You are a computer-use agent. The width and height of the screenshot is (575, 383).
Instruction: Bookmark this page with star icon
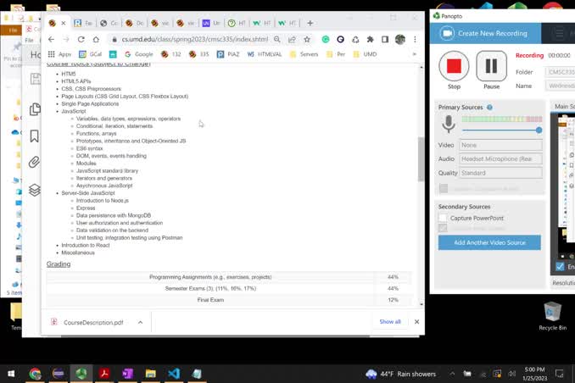(x=307, y=39)
